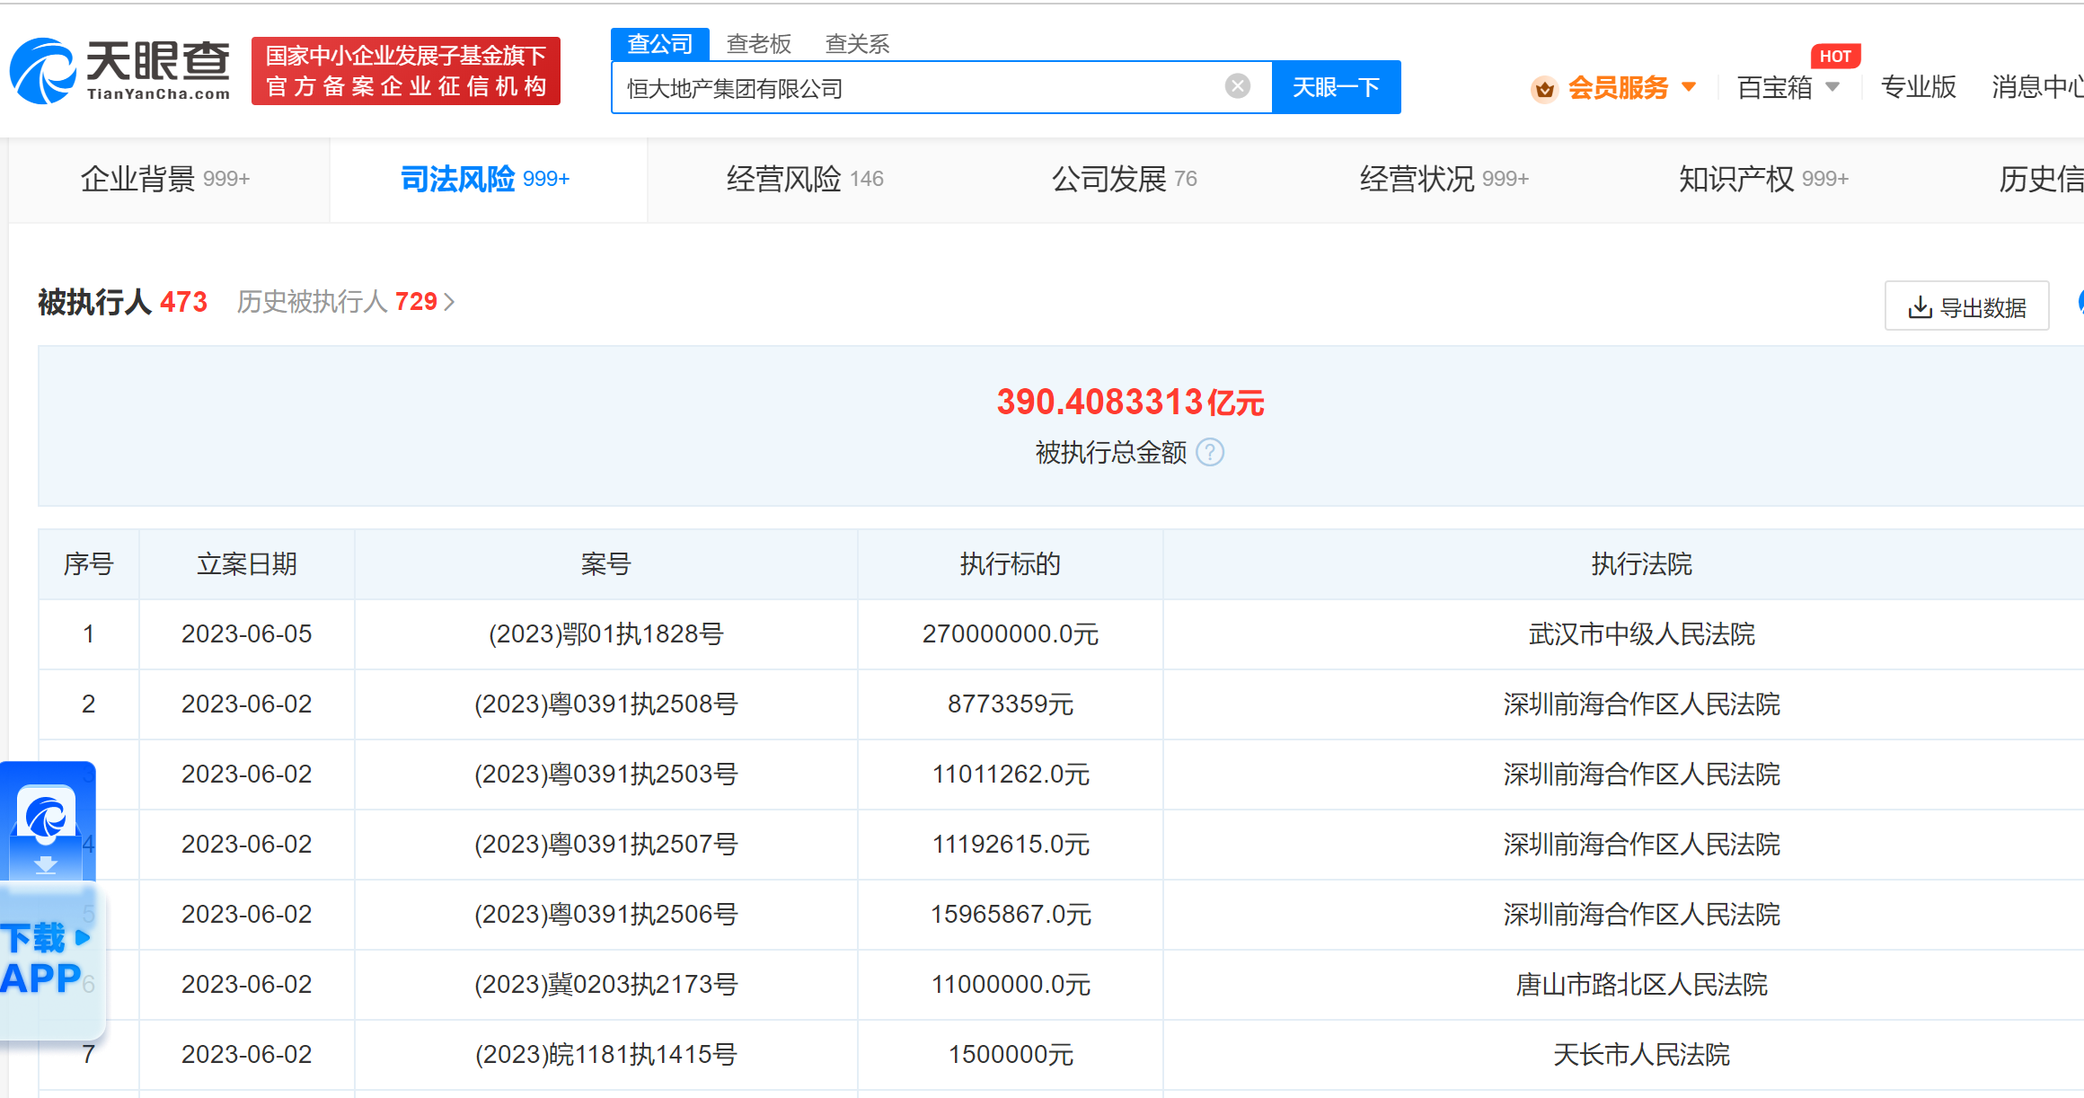Open the 经营风险 146 tab
2084x1098 pixels.
804,179
